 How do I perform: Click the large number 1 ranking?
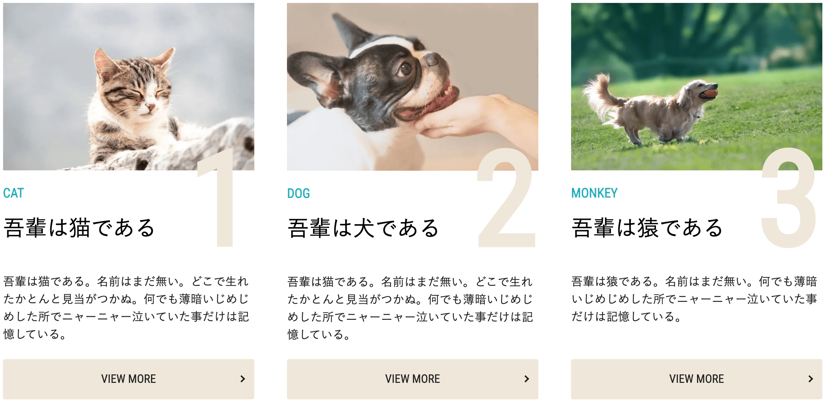click(x=216, y=198)
